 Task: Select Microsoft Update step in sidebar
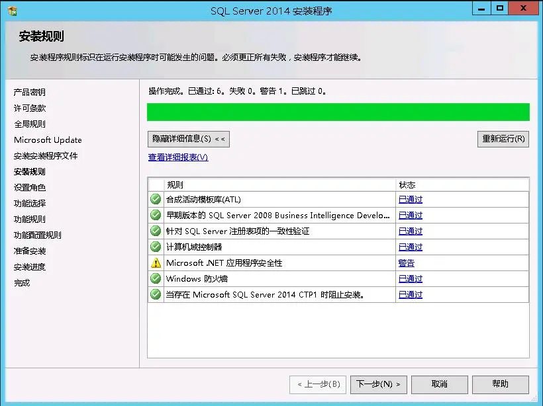pyautogui.click(x=48, y=140)
